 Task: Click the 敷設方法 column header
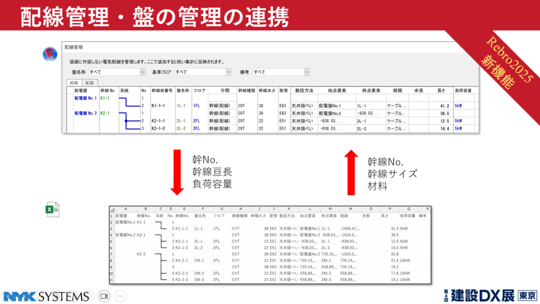[x=302, y=90]
